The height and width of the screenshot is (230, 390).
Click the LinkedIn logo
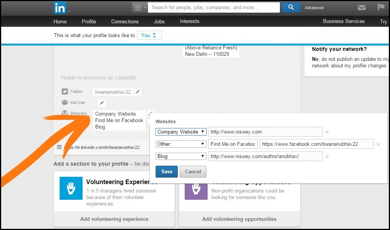(x=60, y=8)
